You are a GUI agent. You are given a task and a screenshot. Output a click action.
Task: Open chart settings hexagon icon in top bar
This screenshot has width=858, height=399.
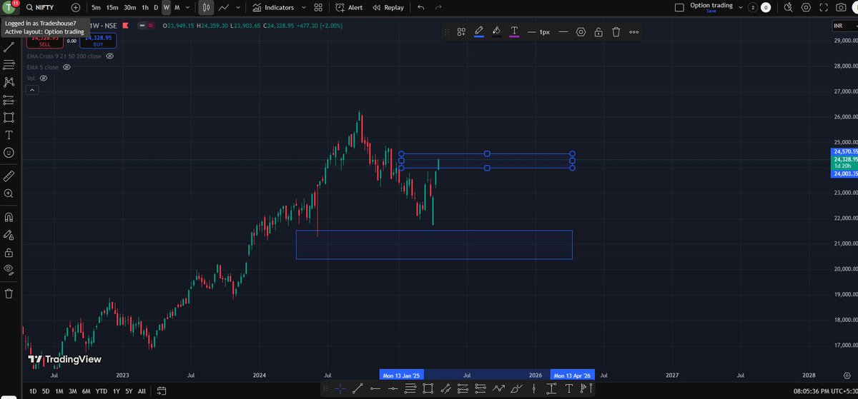[x=806, y=7]
